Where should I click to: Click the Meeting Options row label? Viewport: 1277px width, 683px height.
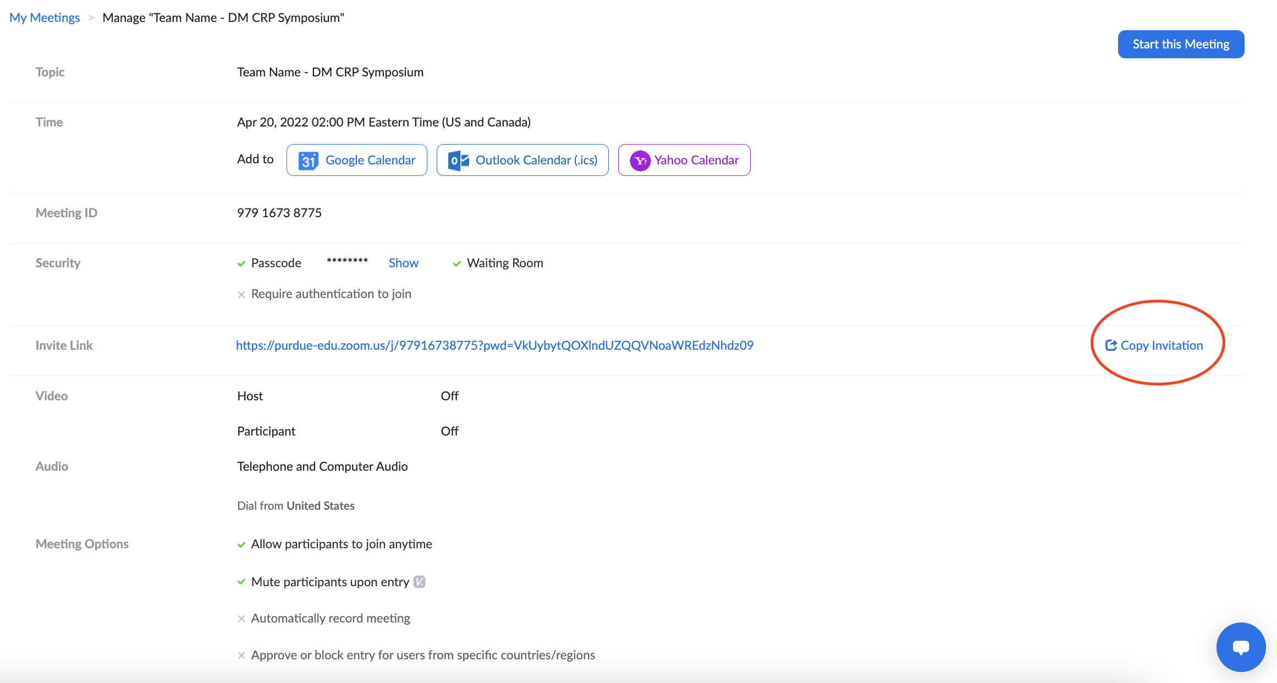pos(82,544)
